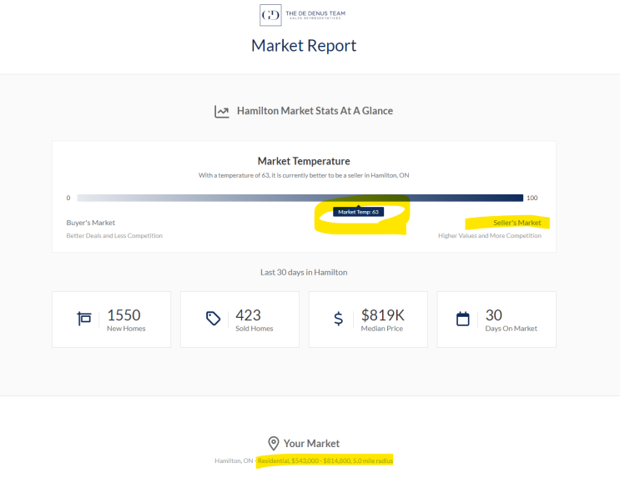Click the Market Temp: 63 tooltip
Image resolution: width=620 pixels, height=483 pixels.
tap(358, 212)
